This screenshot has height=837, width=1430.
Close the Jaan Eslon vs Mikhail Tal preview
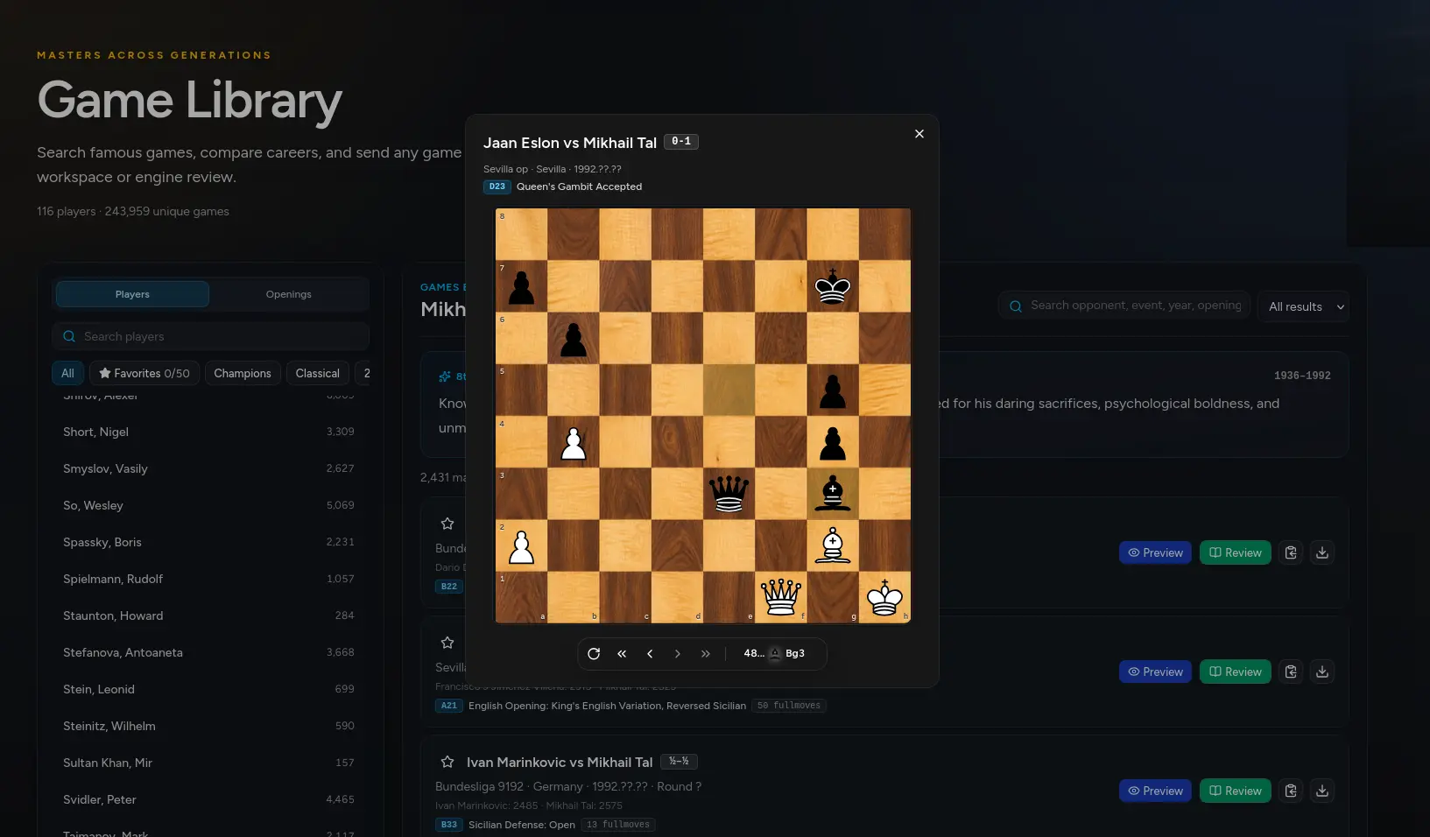(919, 134)
